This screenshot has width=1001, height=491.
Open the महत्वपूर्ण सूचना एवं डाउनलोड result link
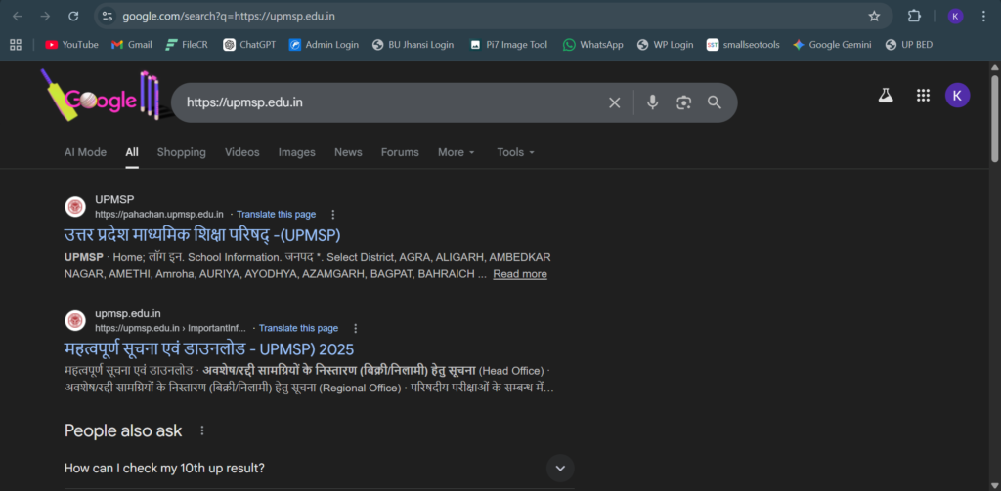pyautogui.click(x=209, y=349)
